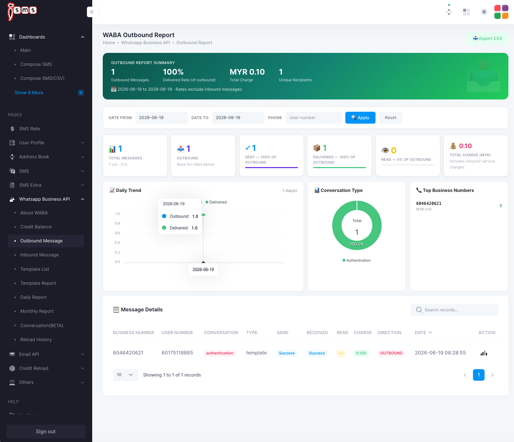The height and width of the screenshot is (442, 514).
Task: Click the Whatsapp Business API sidebar icon
Action: (x=12, y=199)
